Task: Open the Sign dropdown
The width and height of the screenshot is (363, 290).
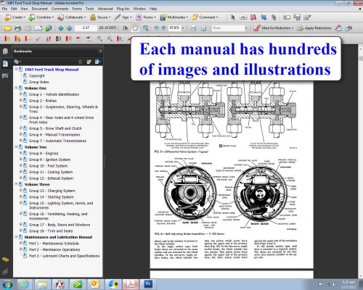Action: click(x=123, y=17)
